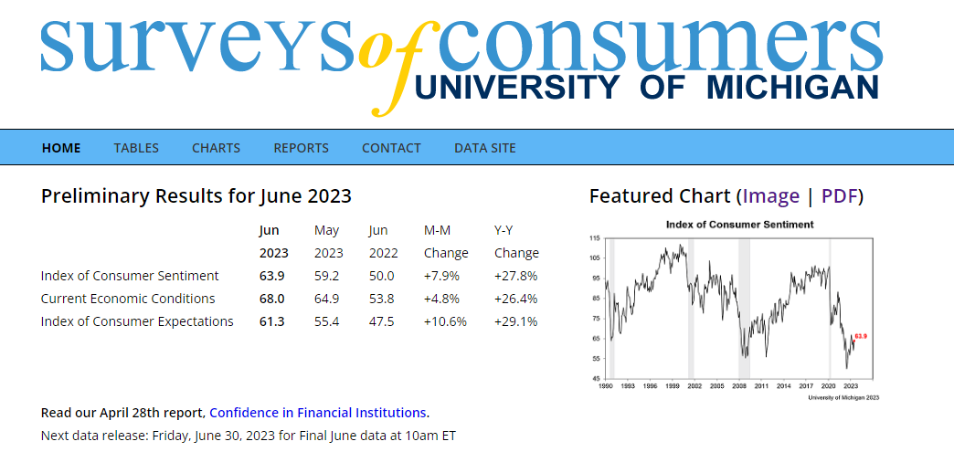The width and height of the screenshot is (954, 452).
Task: Open the Featured Chart PDF link
Action: pyautogui.click(x=841, y=196)
